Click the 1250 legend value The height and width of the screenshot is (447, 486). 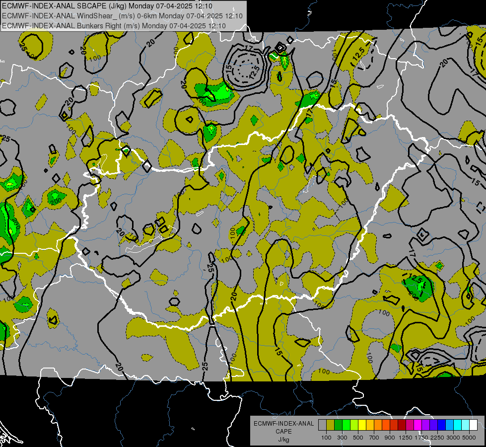tap(406, 438)
